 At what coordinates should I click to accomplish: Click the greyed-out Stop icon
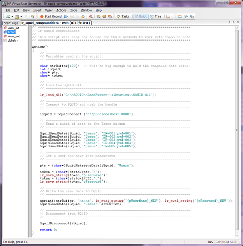coord(72,16)
